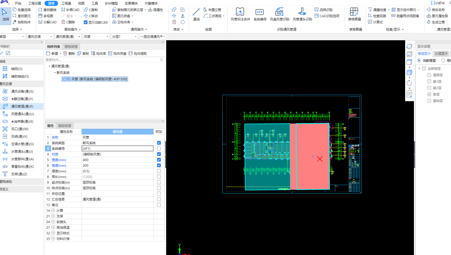The image size is (451, 255).
Task: Open 表格算量 tool
Action: [354, 14]
